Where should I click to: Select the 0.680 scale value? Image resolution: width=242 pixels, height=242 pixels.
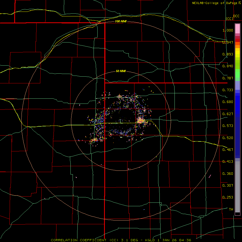228,102
